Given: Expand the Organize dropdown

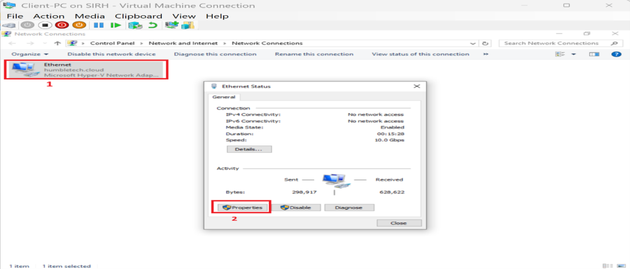Looking at the screenshot, I should coord(29,54).
